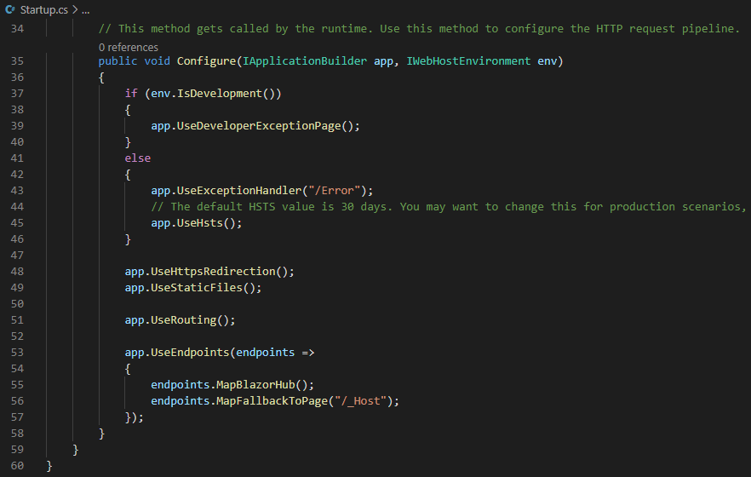Click the else keyword
The width and height of the screenshot is (751, 477).
(x=137, y=158)
